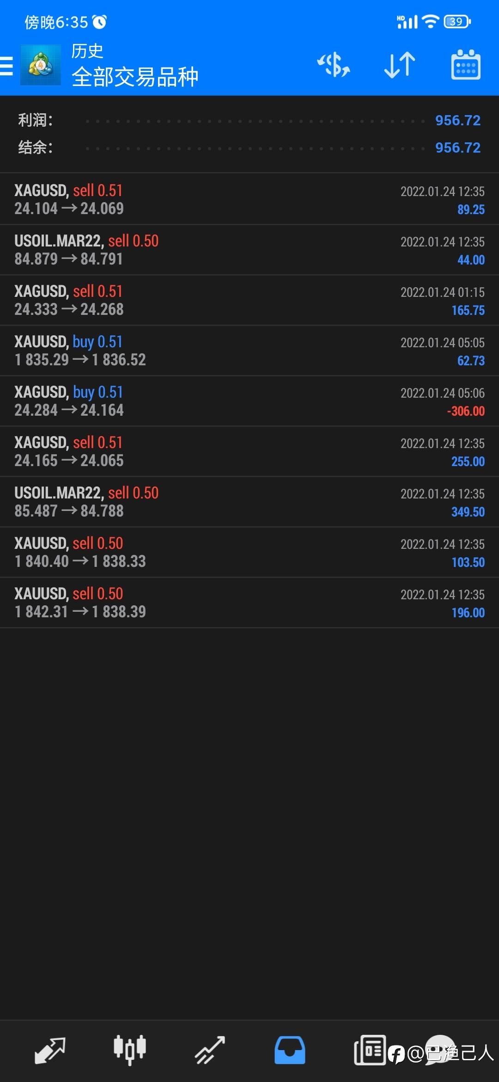
Task: Tap the 全部交易品种 header title
Action: point(135,77)
